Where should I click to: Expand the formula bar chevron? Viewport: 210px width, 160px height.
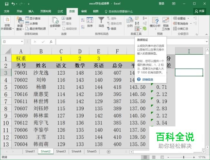click(x=206, y=42)
